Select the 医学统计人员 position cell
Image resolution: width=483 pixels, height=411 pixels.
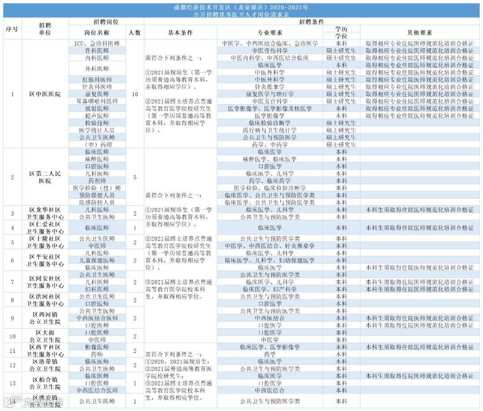click(97, 130)
